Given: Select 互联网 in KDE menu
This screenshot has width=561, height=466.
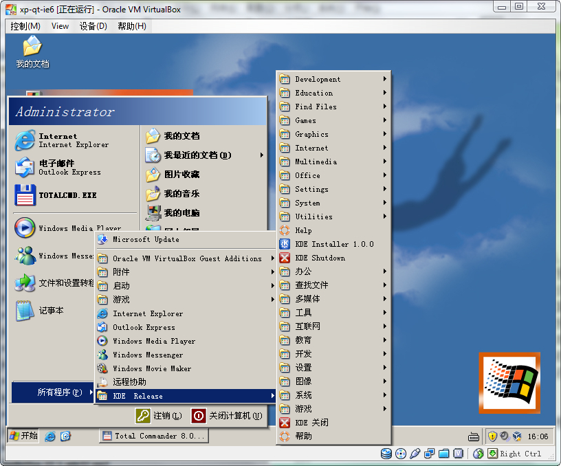Looking at the screenshot, I should 333,326.
